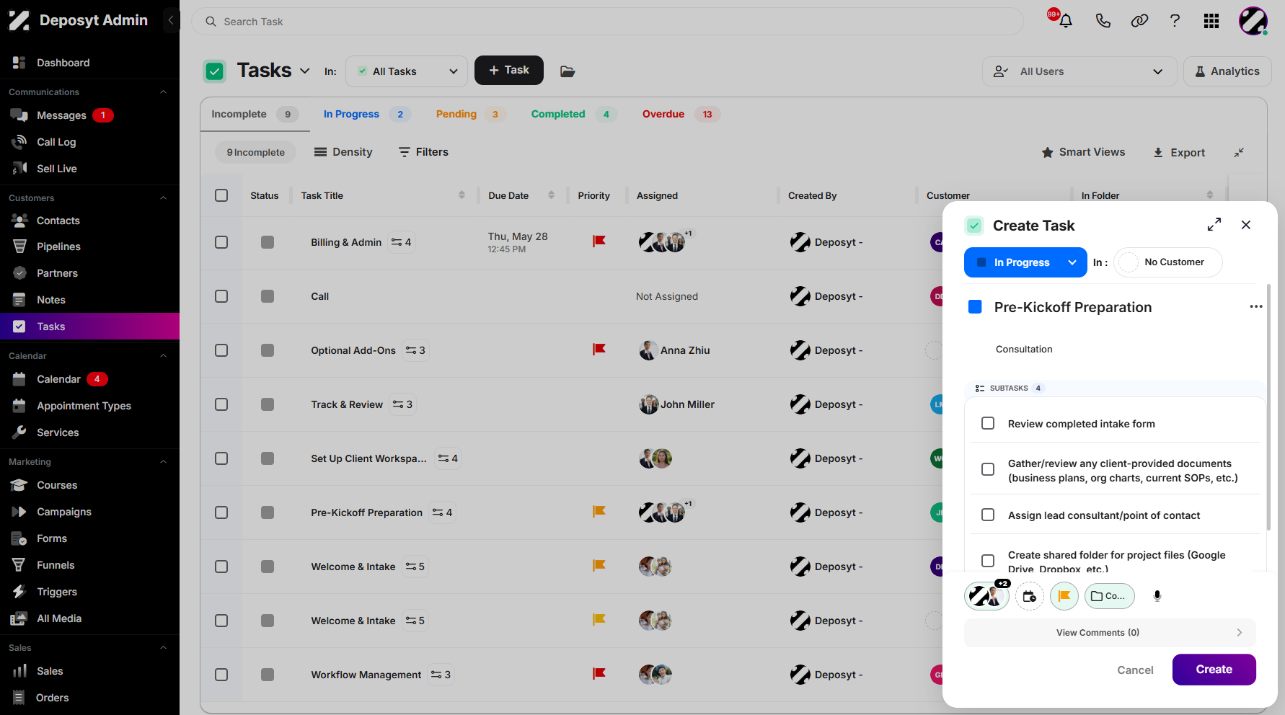Collapse the table view with the shrink icon

tap(1239, 152)
